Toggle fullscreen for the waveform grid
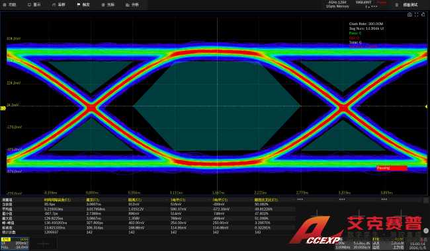The image size is (430, 251). coord(416,15)
